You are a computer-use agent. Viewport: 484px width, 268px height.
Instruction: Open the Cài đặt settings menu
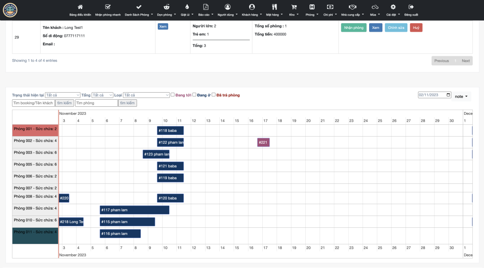pos(393,10)
